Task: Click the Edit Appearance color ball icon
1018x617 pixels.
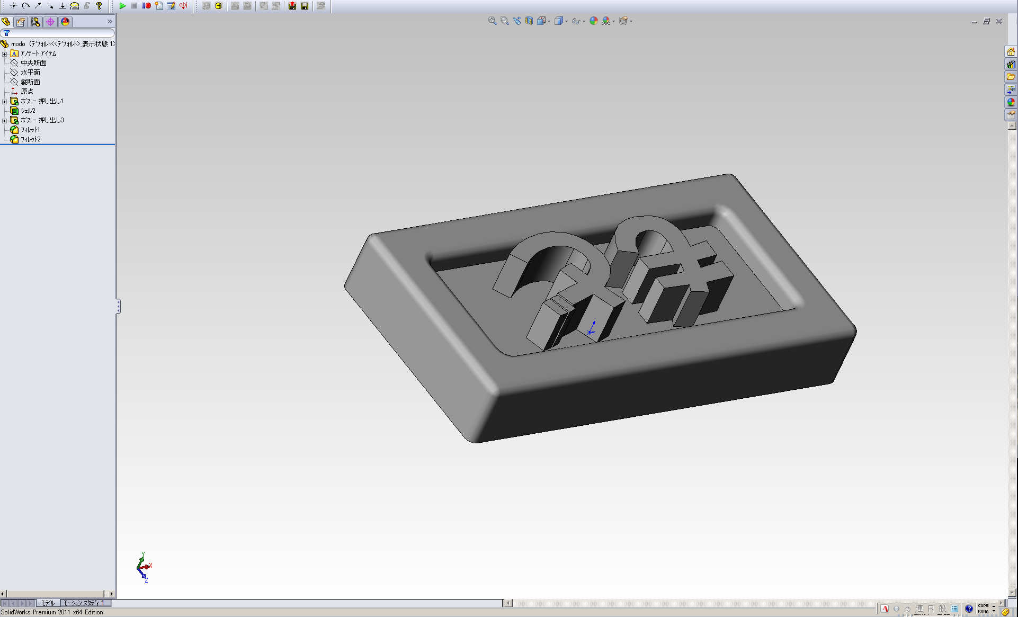Action: pyautogui.click(x=593, y=21)
